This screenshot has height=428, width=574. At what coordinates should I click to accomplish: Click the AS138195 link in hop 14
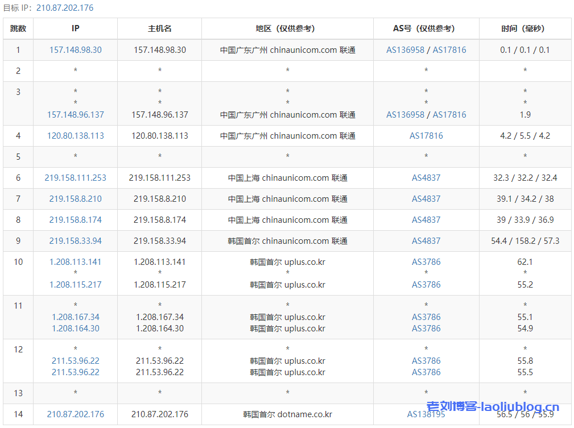426,414
